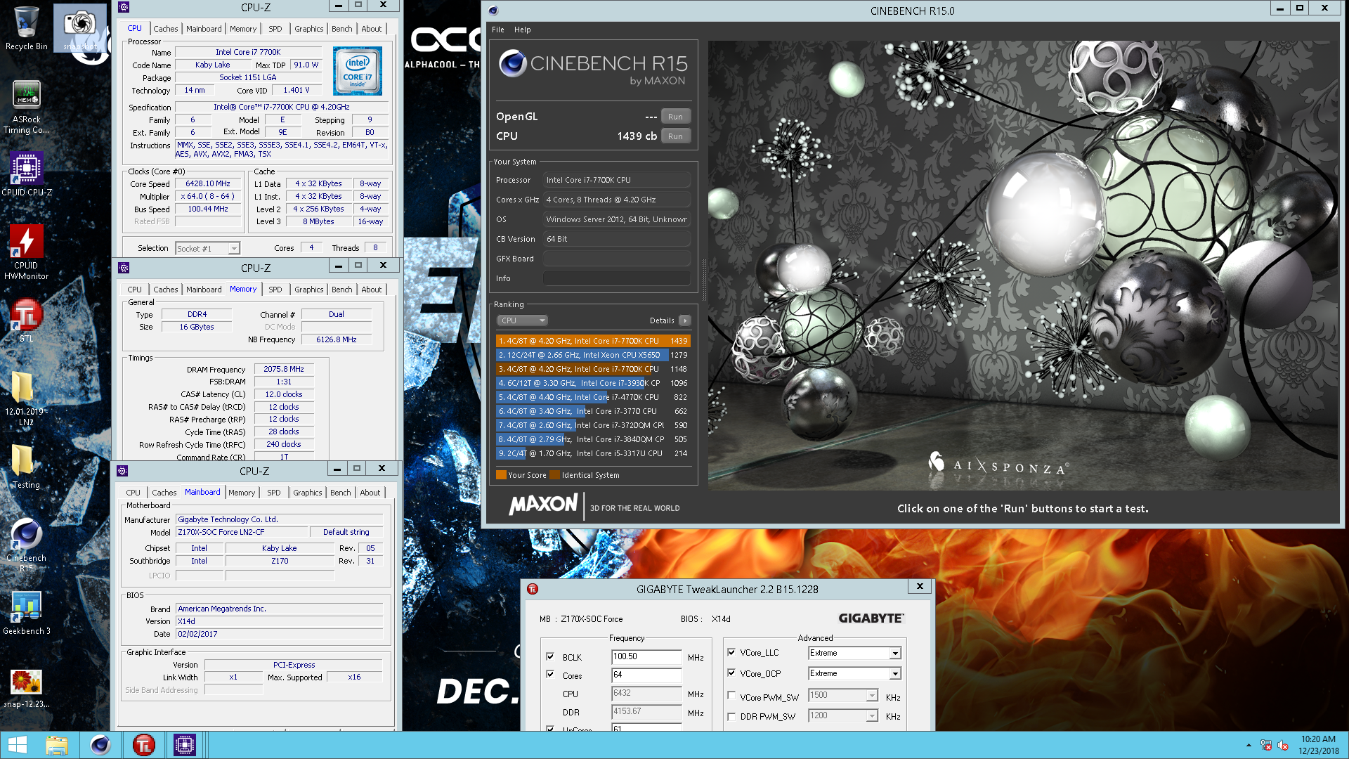The image size is (1349, 759).
Task: Open the File menu in Cinebench
Action: (497, 30)
